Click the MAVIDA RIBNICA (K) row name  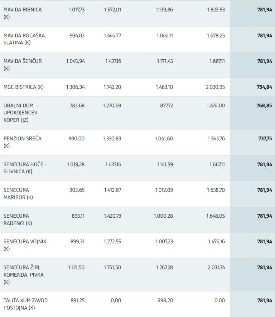(x=23, y=13)
